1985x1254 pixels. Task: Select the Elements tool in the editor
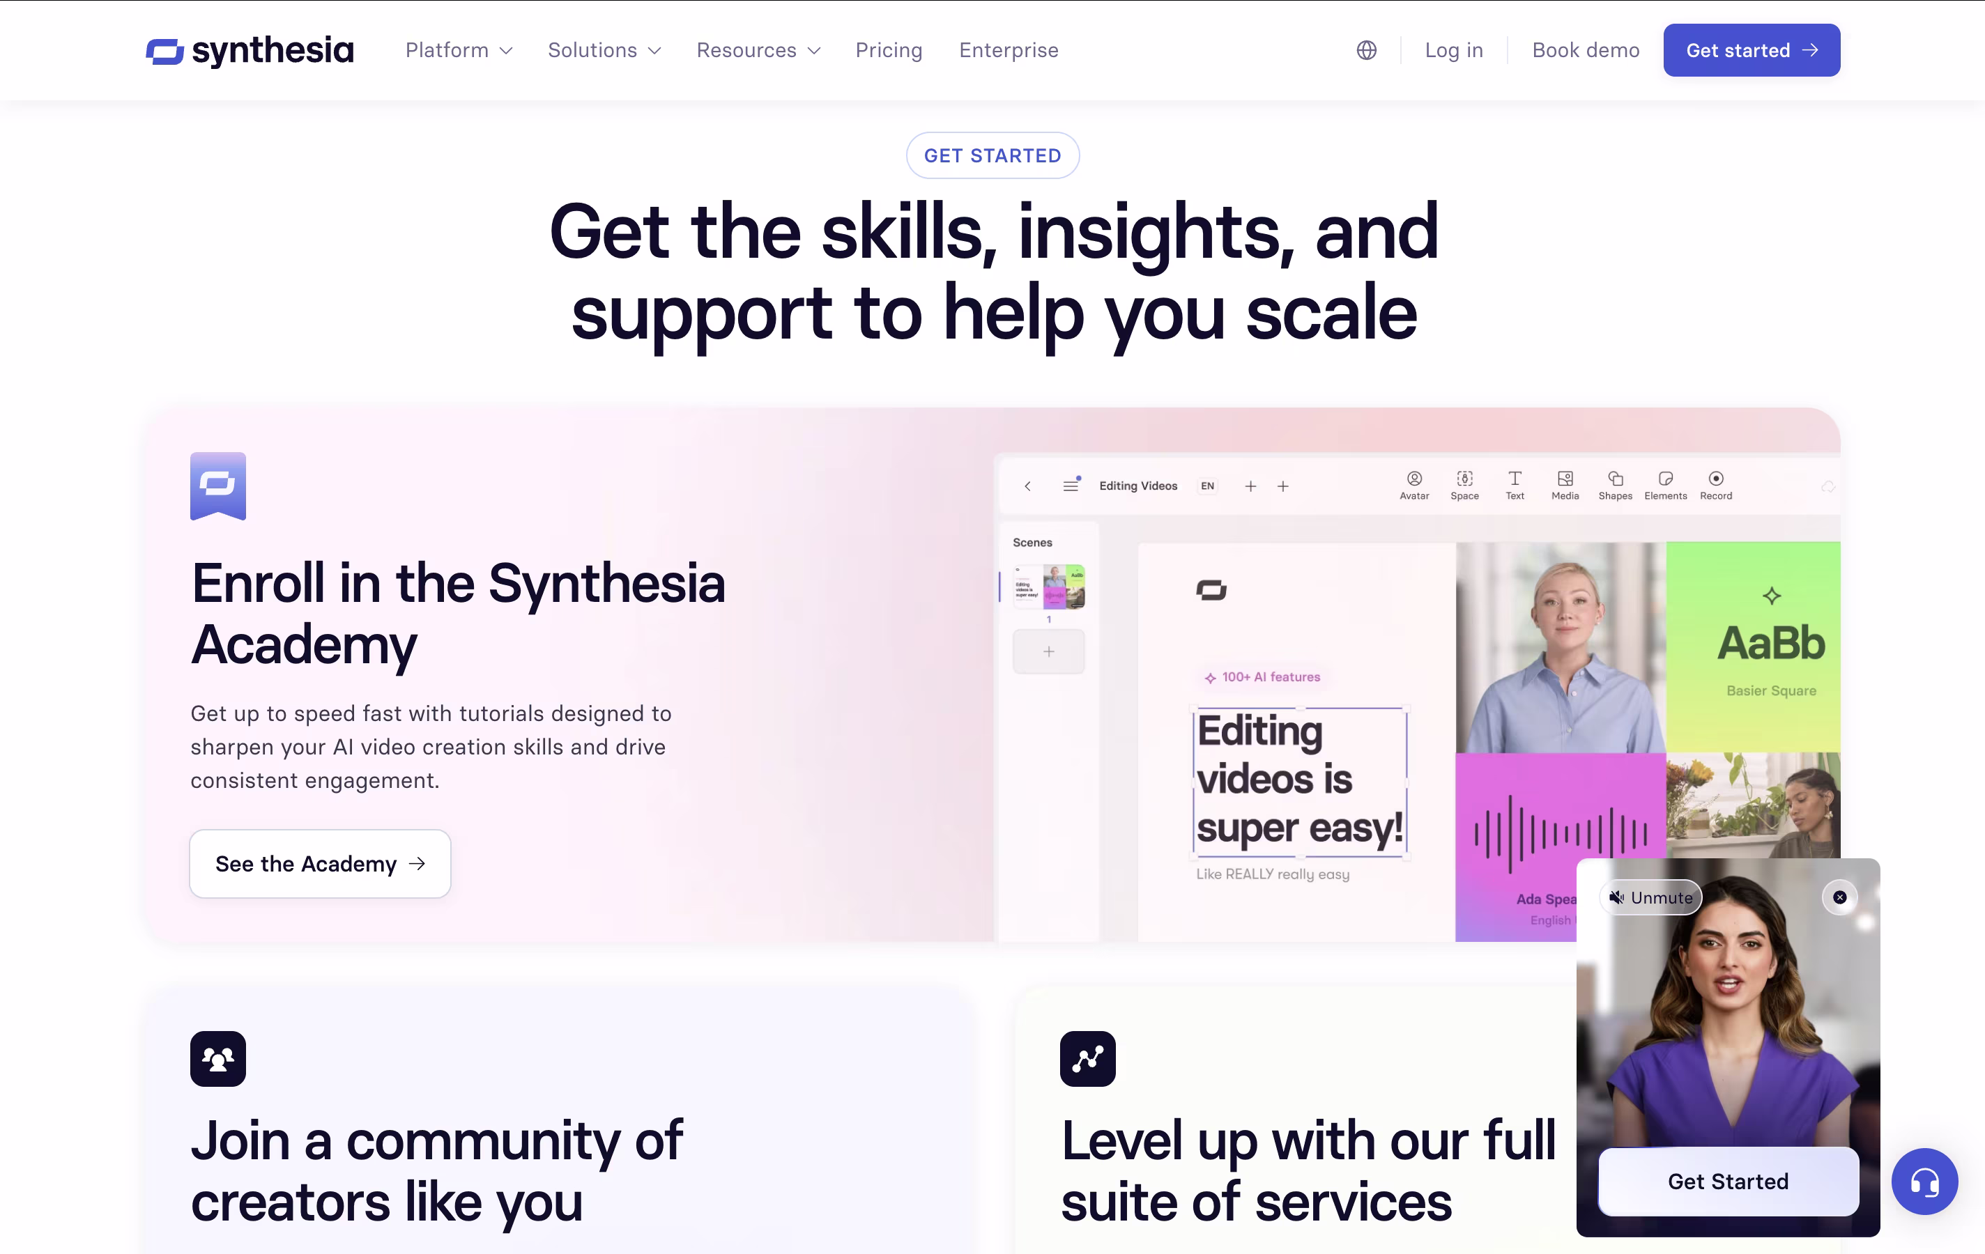click(x=1665, y=486)
